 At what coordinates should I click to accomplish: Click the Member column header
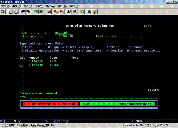[34, 58]
